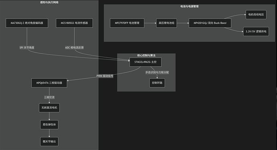Select the 高压锂电池组 node

pos(167,23)
